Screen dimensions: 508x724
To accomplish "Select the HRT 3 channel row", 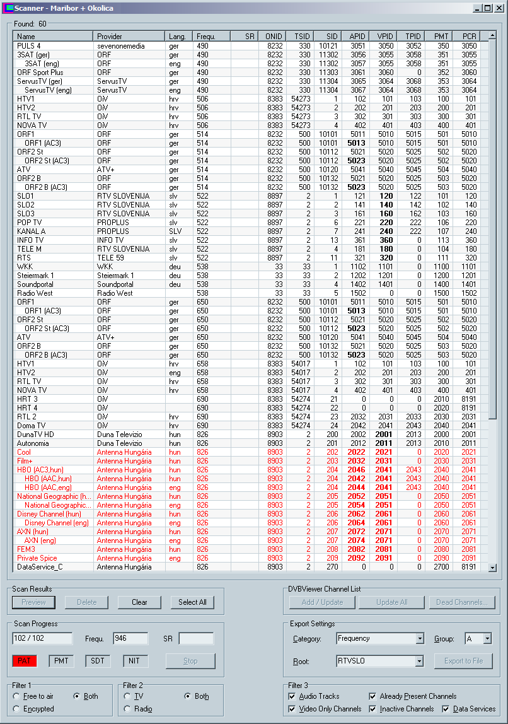I will pos(250,399).
